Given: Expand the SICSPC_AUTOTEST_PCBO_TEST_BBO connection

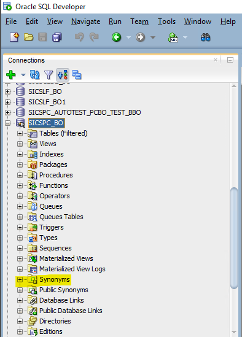Looking at the screenshot, I should (8, 112).
